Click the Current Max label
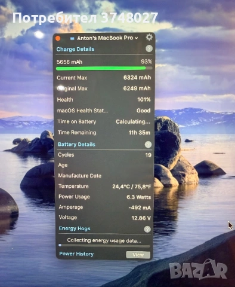Viewport: 235px width, 287px height. [72, 78]
